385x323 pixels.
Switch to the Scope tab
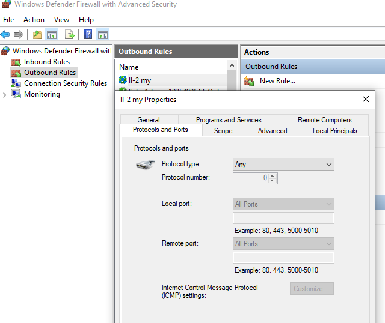pyautogui.click(x=223, y=131)
